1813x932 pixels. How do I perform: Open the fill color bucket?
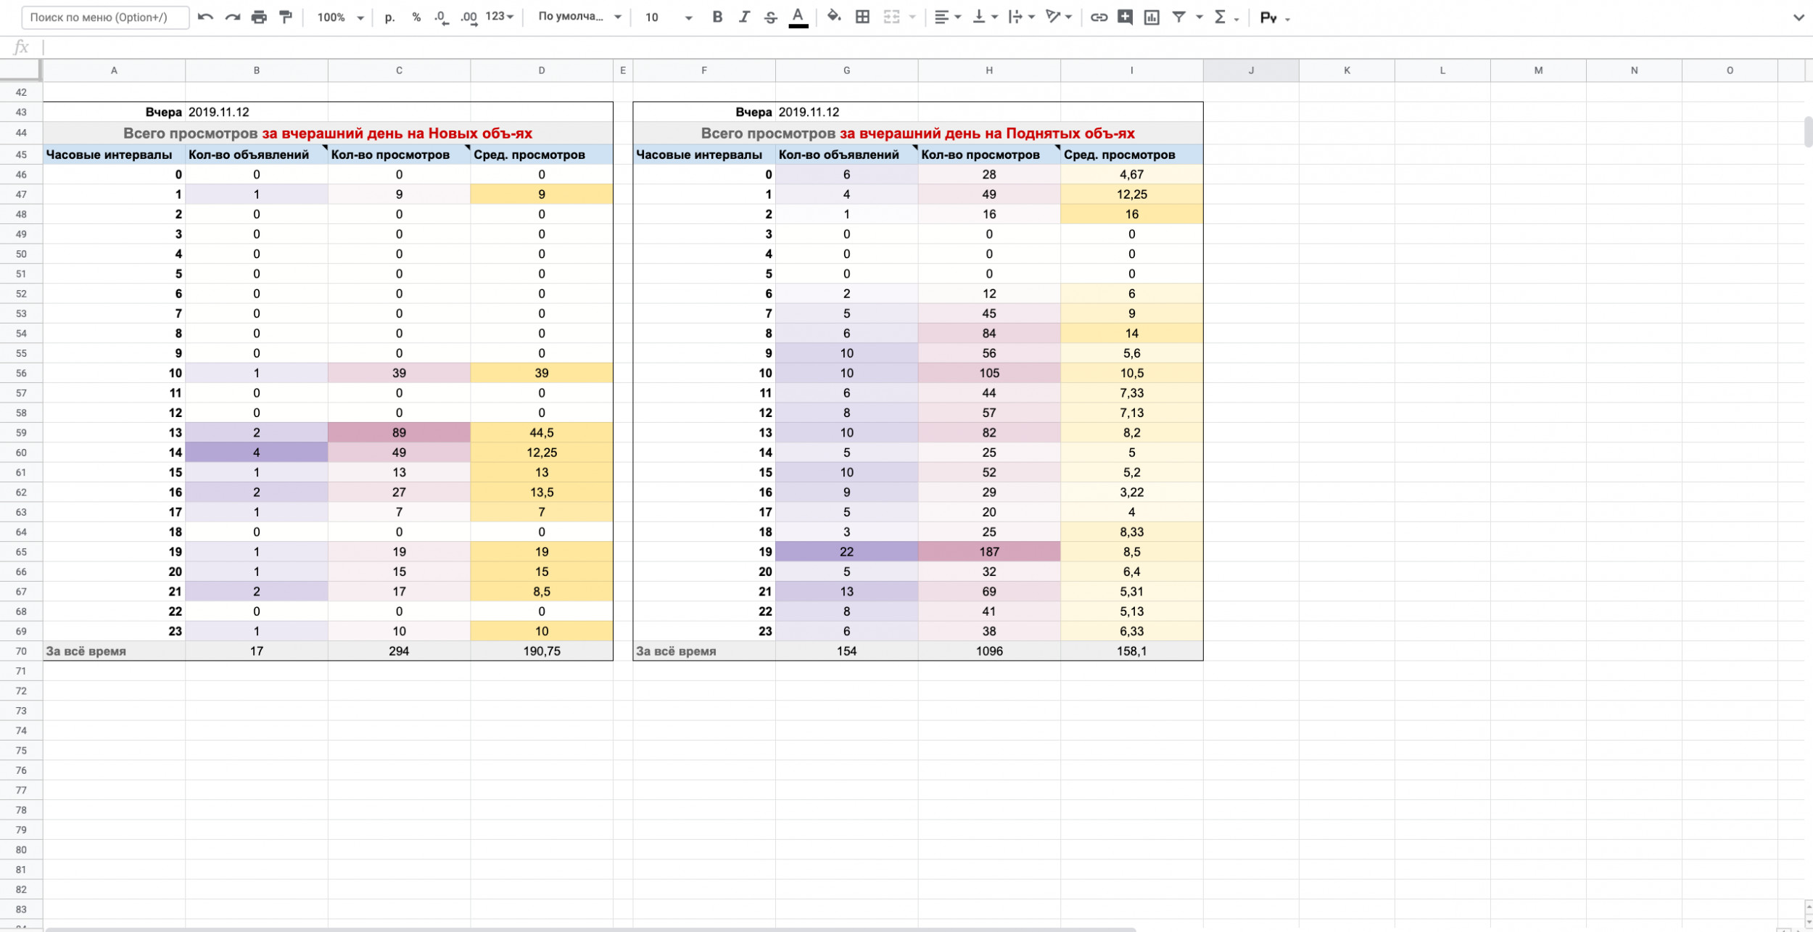(834, 17)
